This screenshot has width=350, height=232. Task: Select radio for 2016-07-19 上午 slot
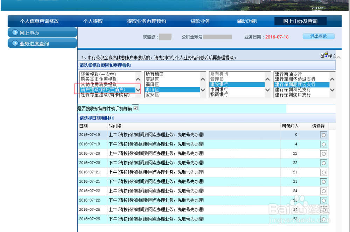coord(323,135)
